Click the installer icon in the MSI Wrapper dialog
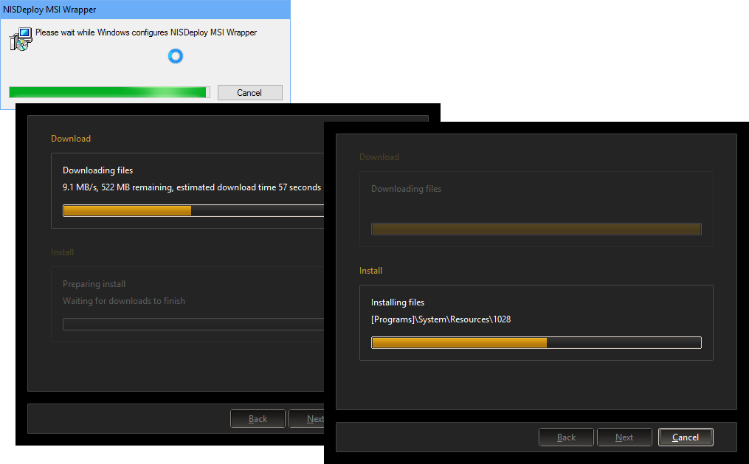749x464 pixels. point(21,39)
